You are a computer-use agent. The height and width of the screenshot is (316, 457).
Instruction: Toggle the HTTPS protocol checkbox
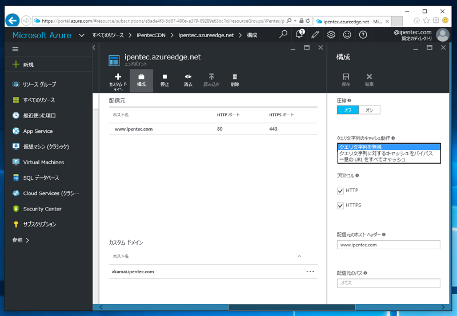click(x=340, y=206)
